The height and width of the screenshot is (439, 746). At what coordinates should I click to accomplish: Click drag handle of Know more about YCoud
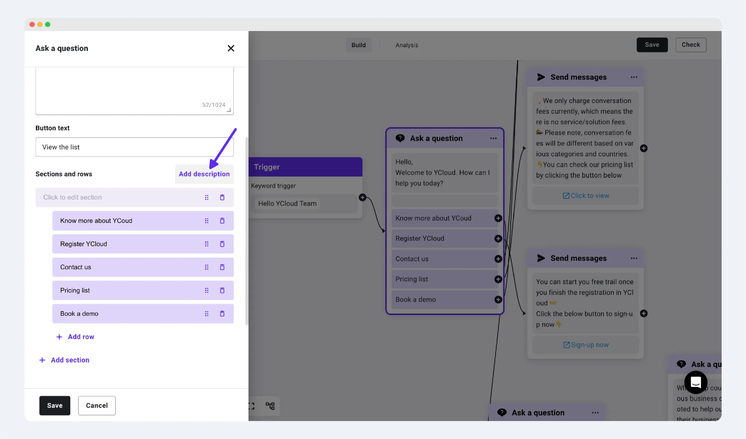(207, 221)
